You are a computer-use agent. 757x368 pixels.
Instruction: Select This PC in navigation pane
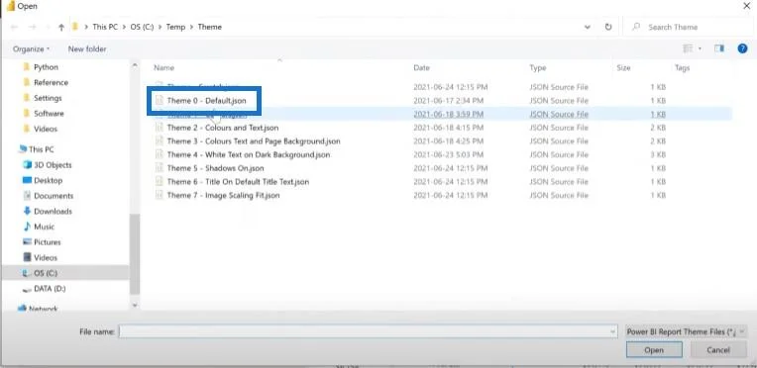click(41, 149)
